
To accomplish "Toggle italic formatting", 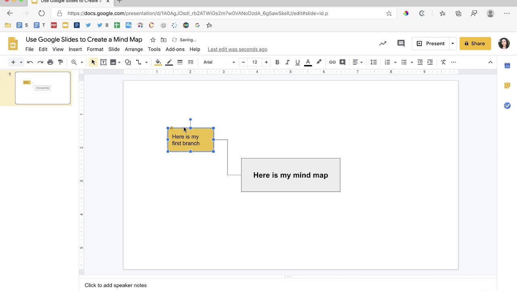I will point(288,62).
